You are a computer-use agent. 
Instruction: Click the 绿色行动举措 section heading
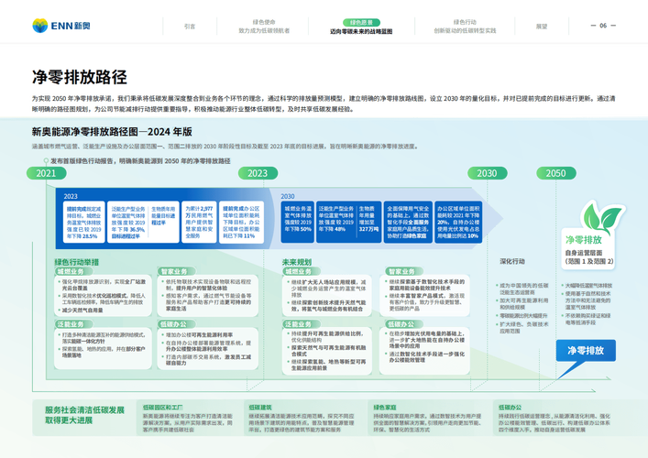[x=76, y=262]
